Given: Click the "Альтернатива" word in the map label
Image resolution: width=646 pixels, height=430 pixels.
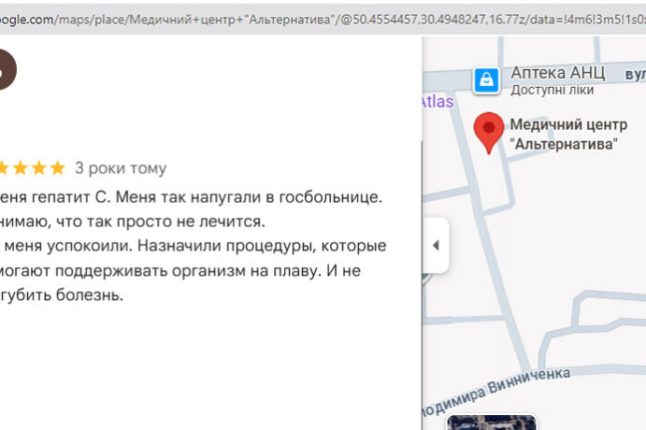Looking at the screenshot, I should 564,144.
